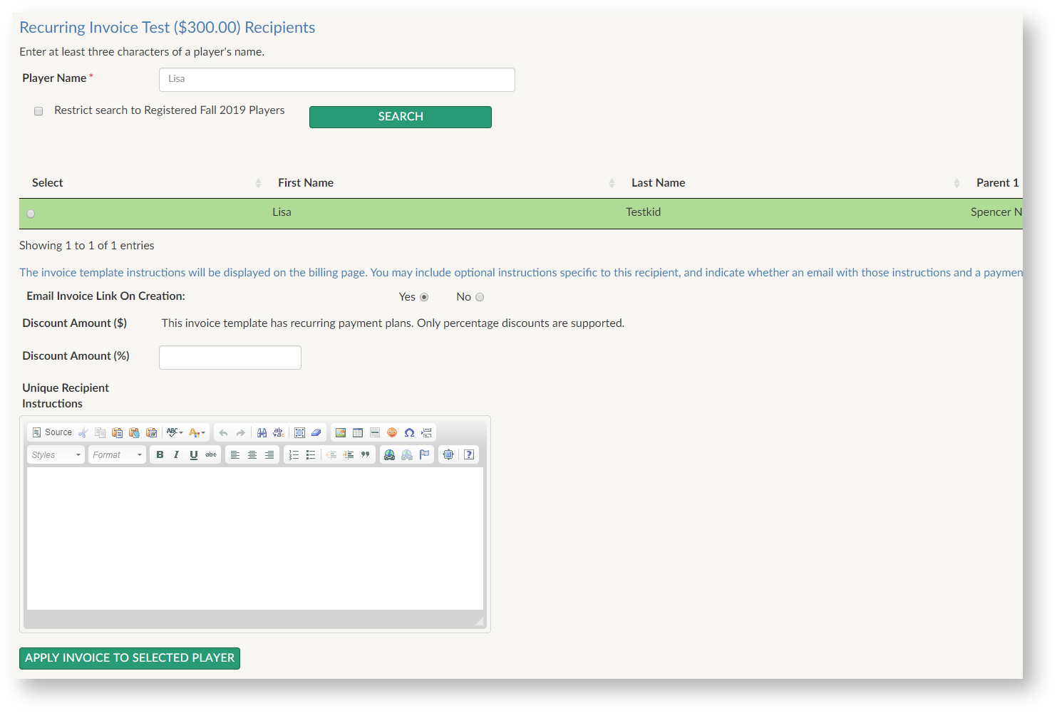Toggle Source view in the editor
This screenshot has height=713, width=1057.
pos(52,432)
